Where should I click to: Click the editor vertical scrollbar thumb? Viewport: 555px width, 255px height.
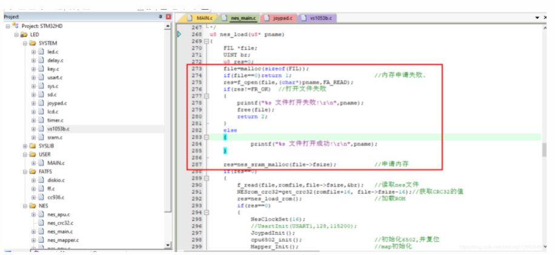[544, 150]
